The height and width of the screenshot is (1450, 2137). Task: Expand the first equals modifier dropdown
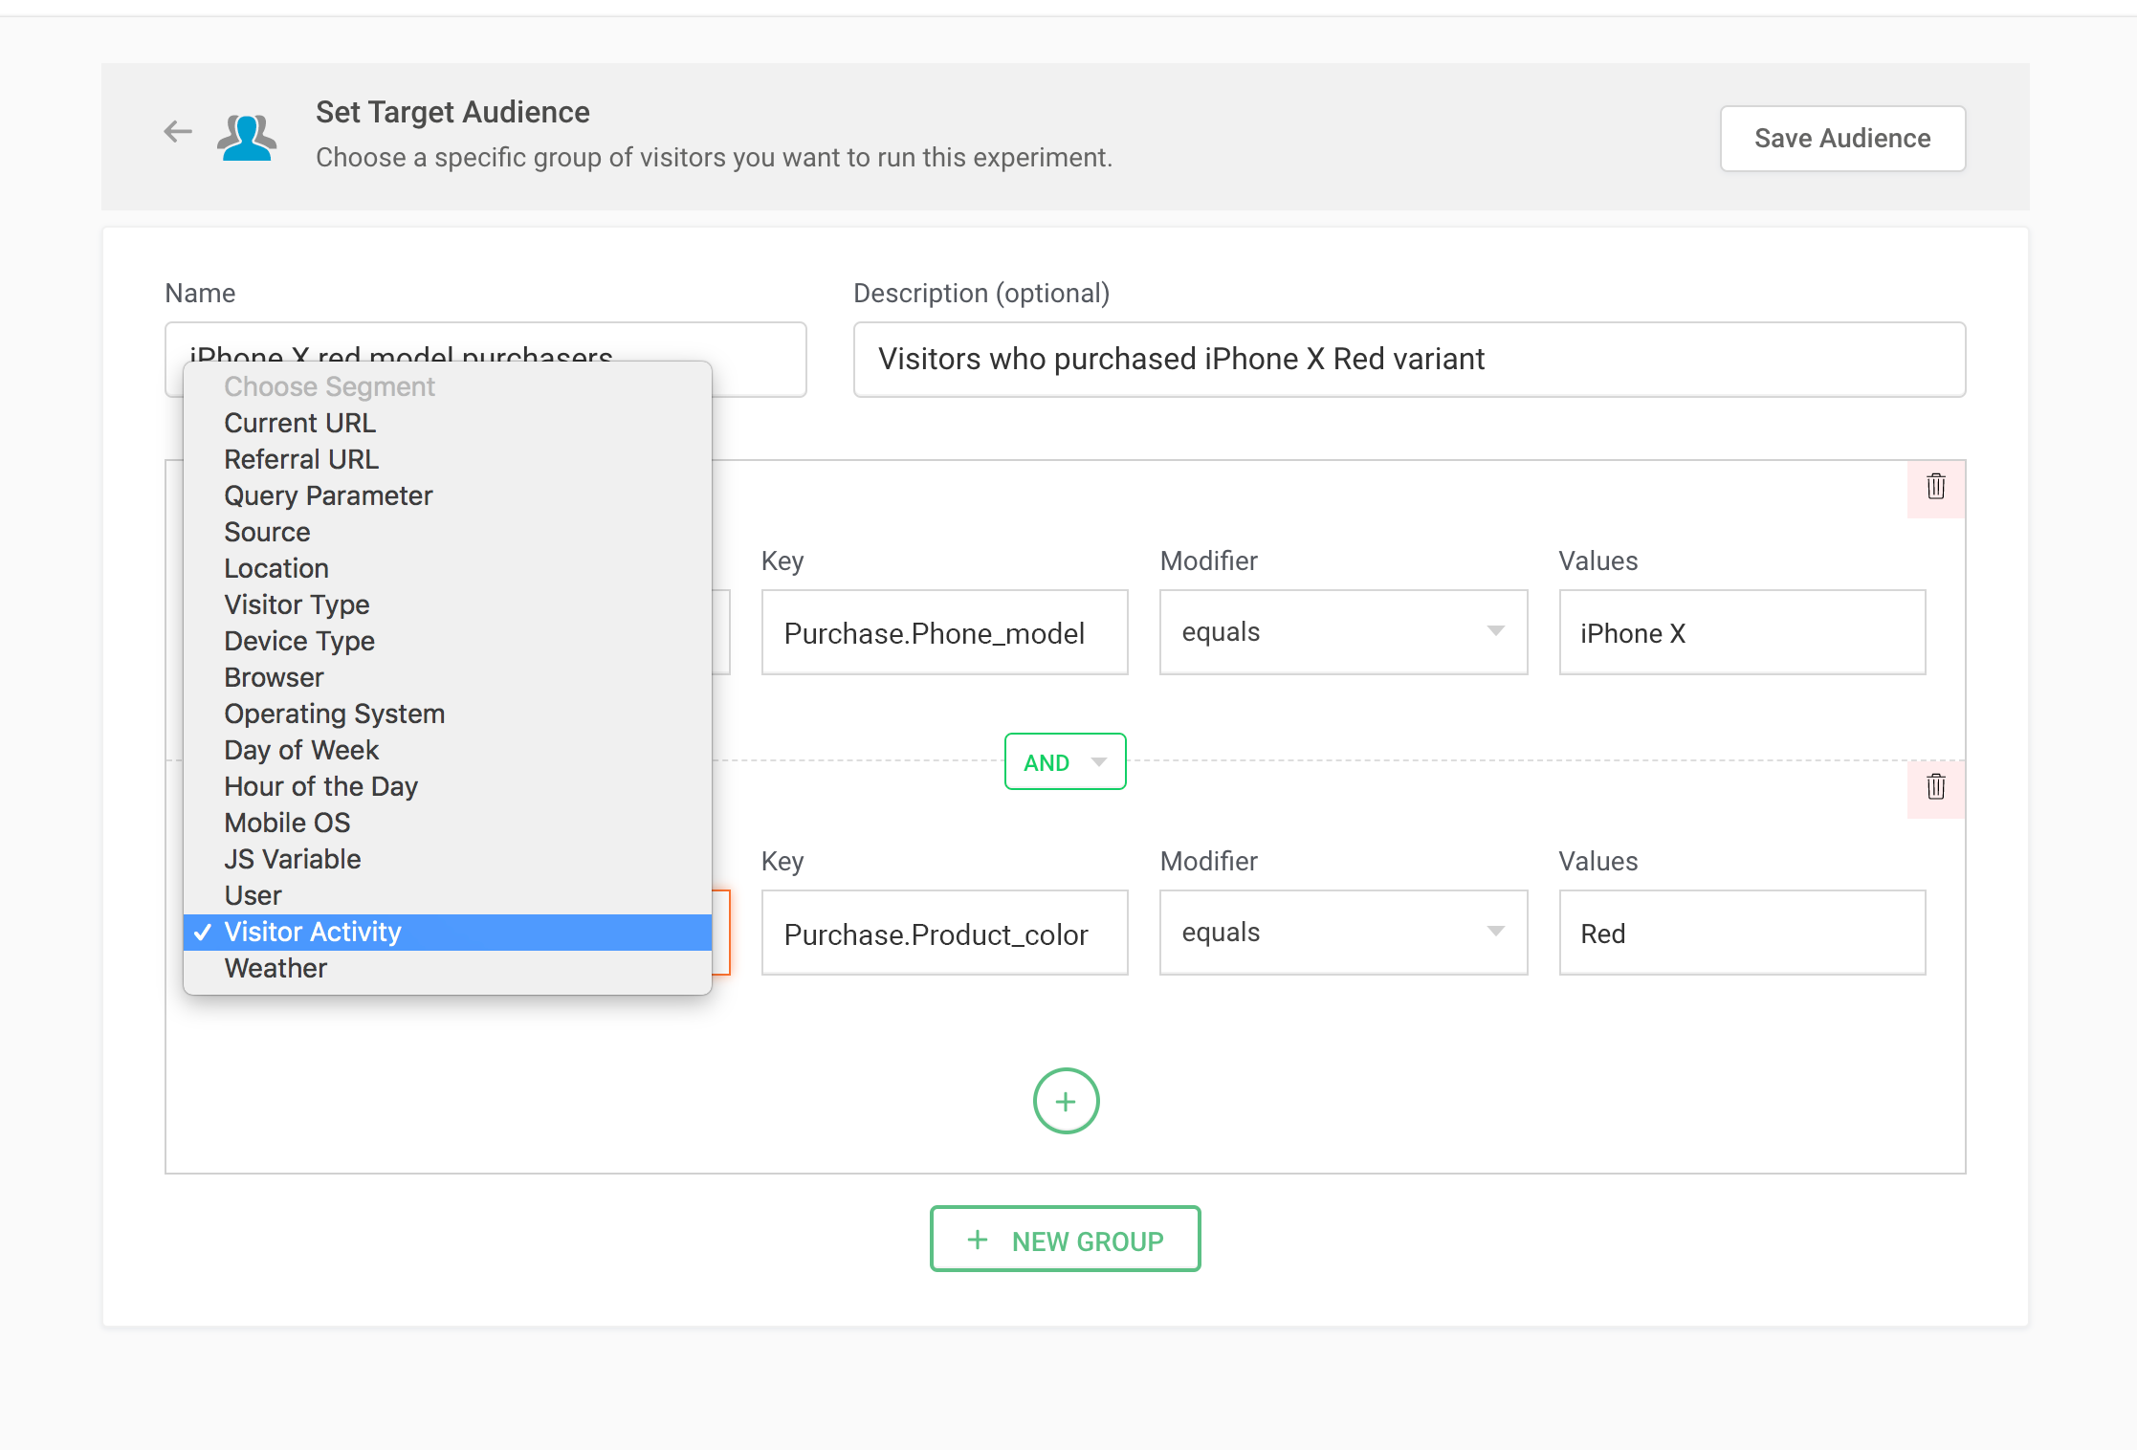(1342, 632)
